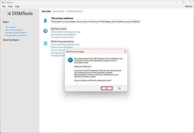Close the DISMTools main window
The height and width of the screenshot is (133, 194).
190,2
